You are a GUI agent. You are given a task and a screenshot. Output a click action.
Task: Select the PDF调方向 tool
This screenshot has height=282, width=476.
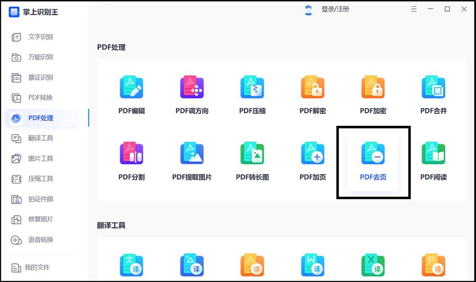192,93
